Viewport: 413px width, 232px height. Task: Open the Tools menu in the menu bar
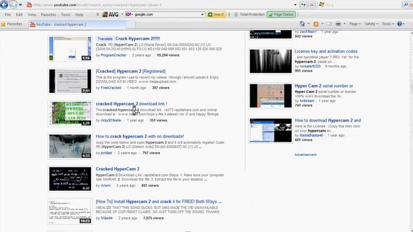click(x=66, y=15)
